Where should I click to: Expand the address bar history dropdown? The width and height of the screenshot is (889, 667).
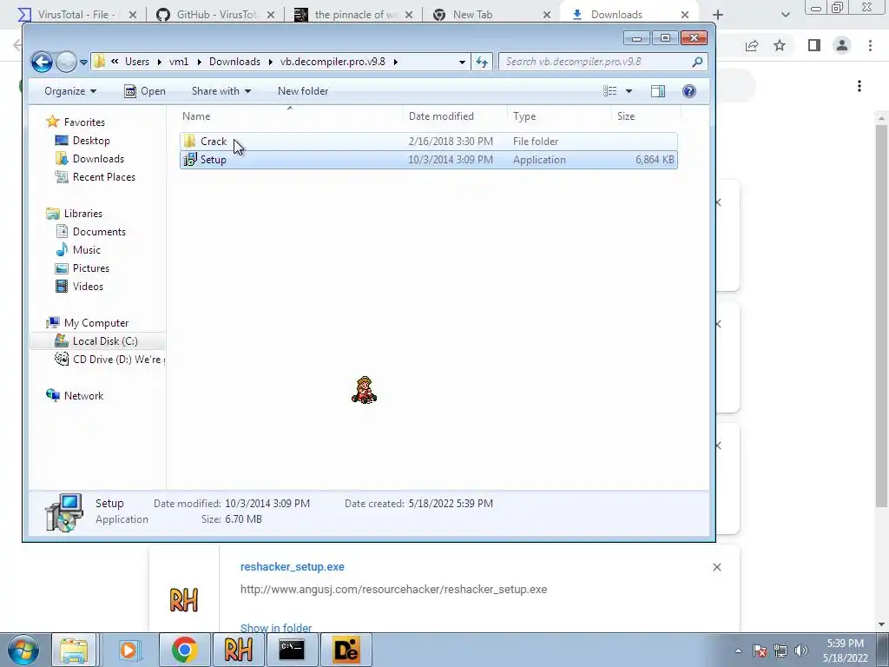tap(462, 62)
